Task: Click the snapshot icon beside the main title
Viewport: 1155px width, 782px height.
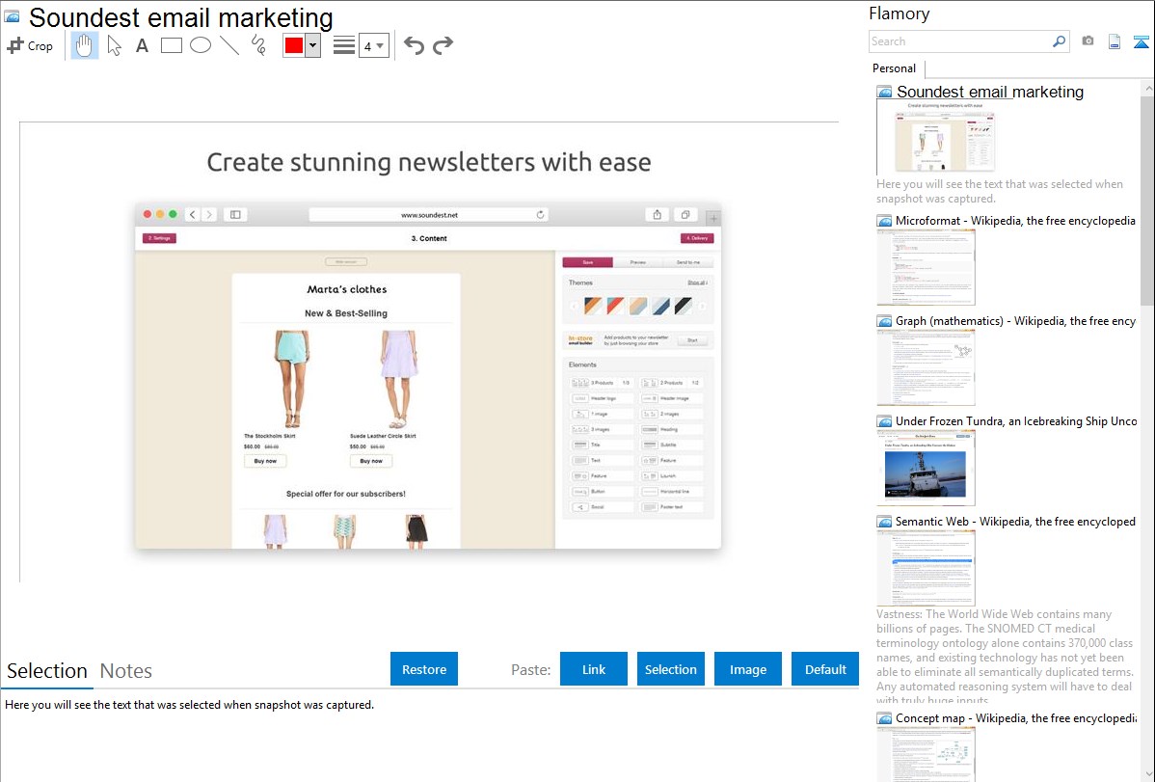Action: [x=12, y=17]
